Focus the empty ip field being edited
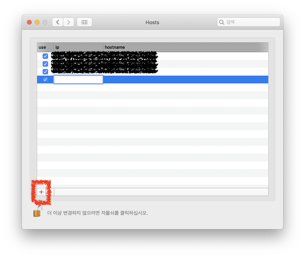305x258 pixels. (78, 80)
